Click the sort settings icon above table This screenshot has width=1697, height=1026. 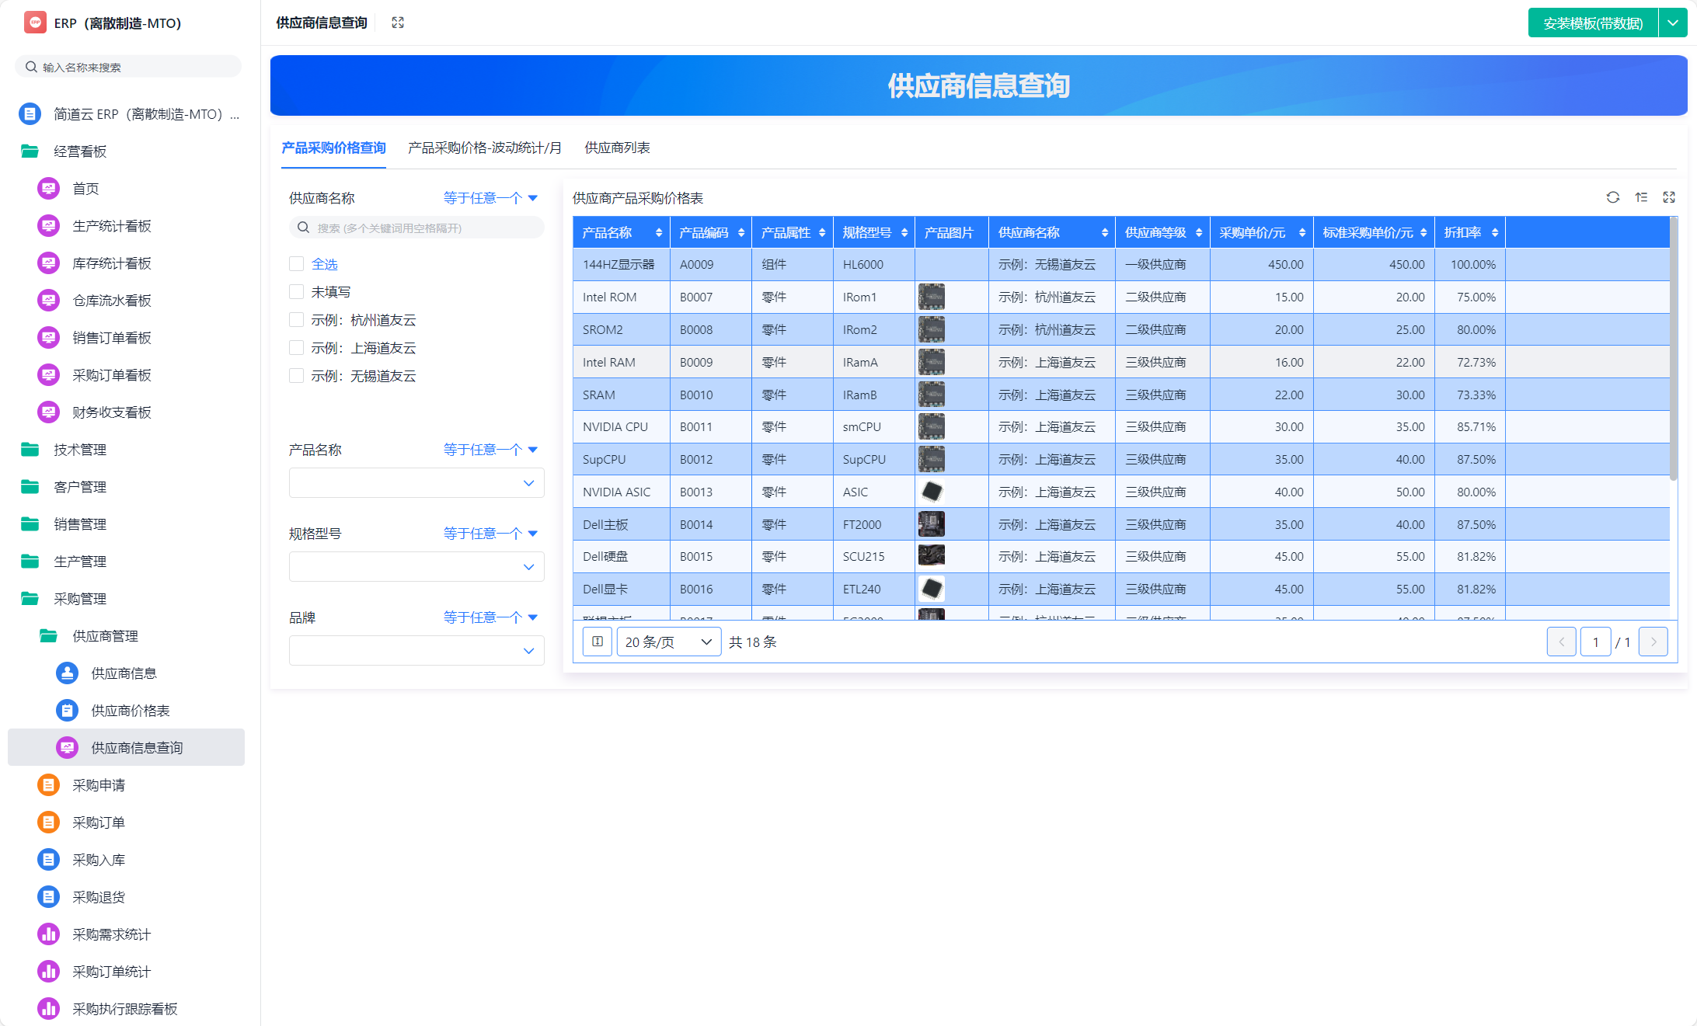coord(1641,197)
